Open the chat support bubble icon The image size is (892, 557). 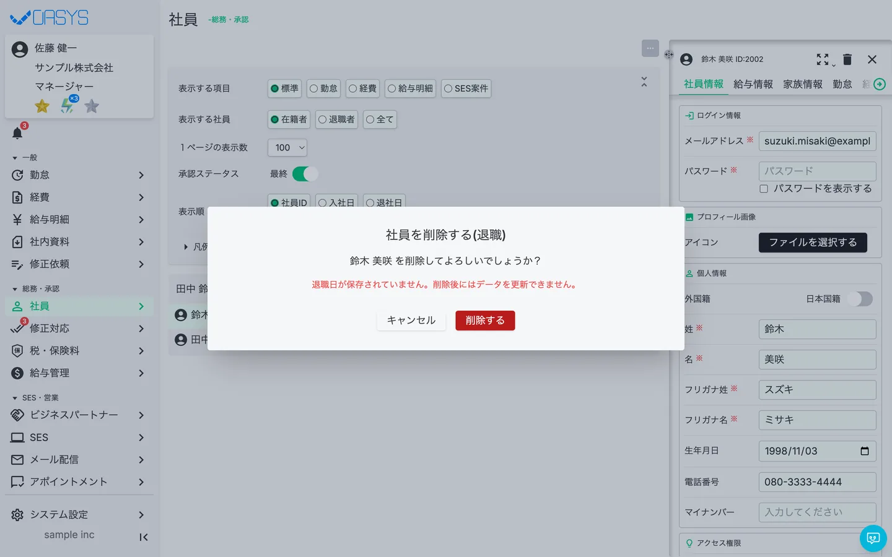pyautogui.click(x=873, y=538)
